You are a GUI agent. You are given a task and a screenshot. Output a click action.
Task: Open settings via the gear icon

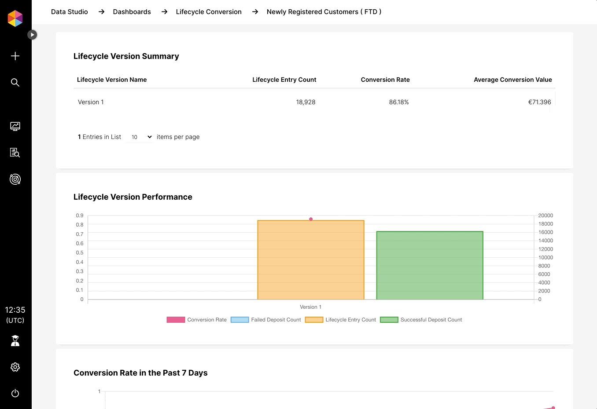[15, 367]
